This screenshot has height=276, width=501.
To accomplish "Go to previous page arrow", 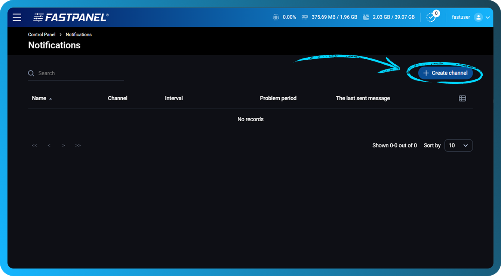I will click(49, 145).
